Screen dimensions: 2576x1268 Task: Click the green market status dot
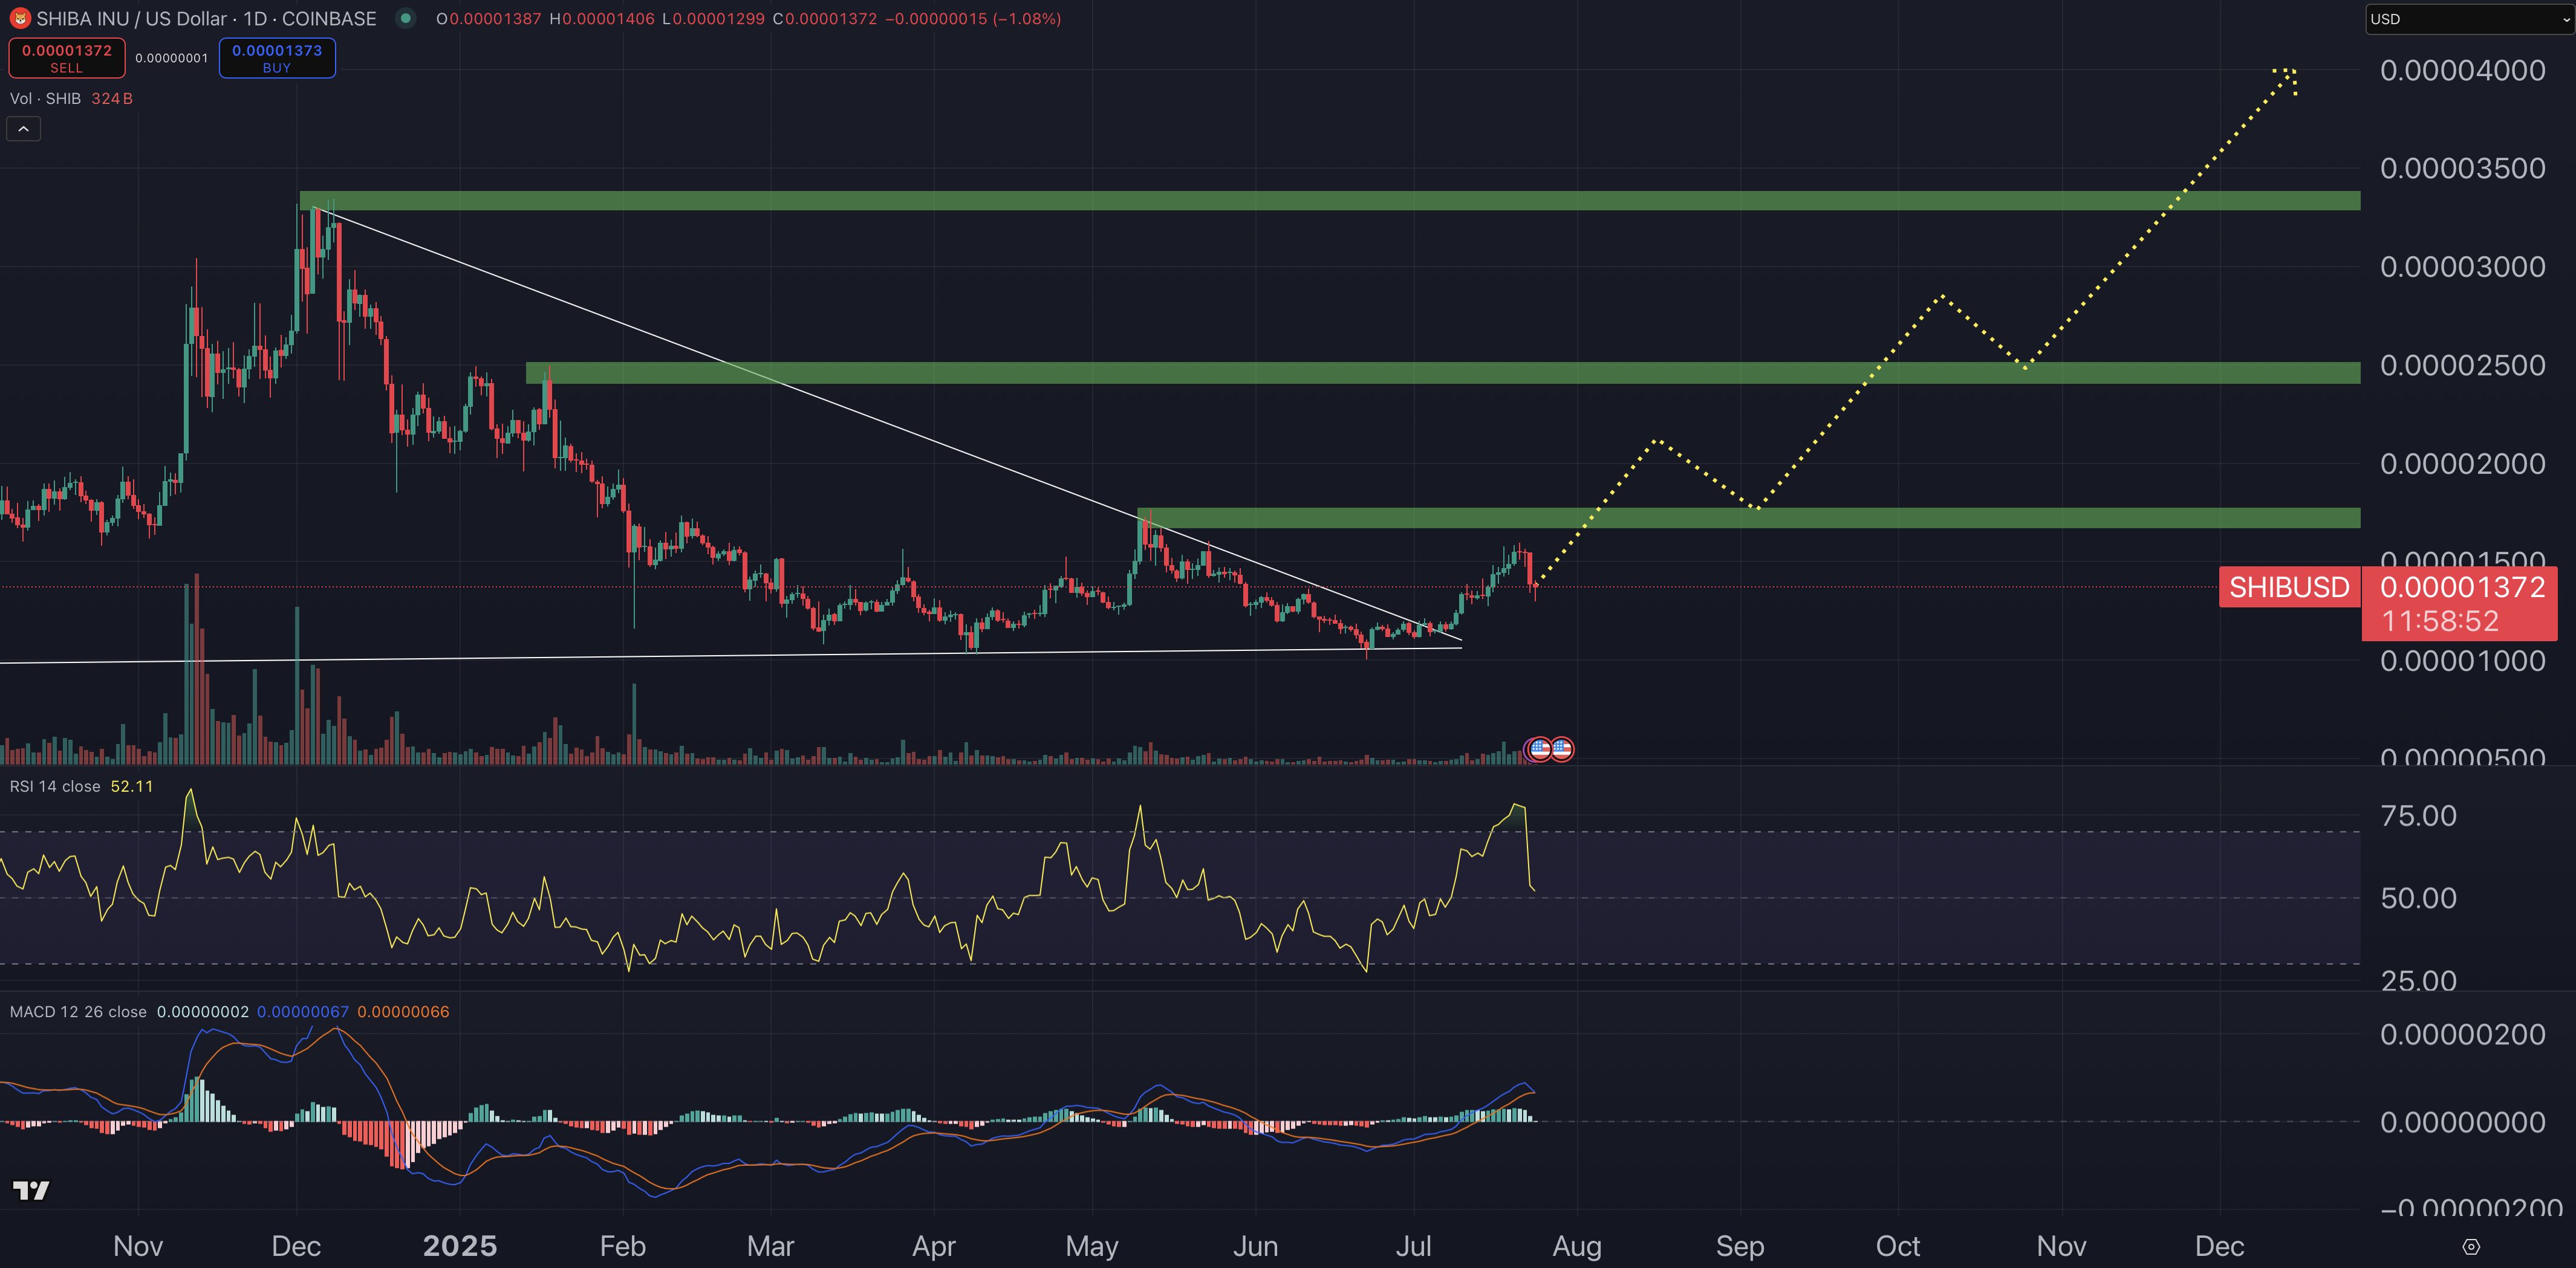click(x=404, y=18)
